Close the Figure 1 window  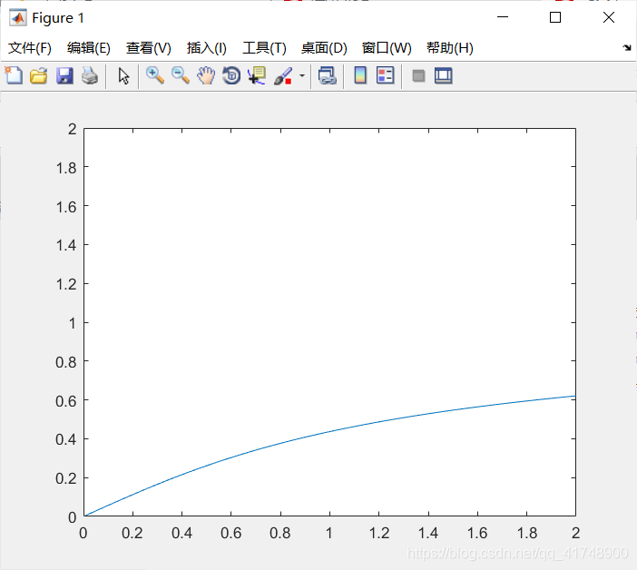point(609,17)
